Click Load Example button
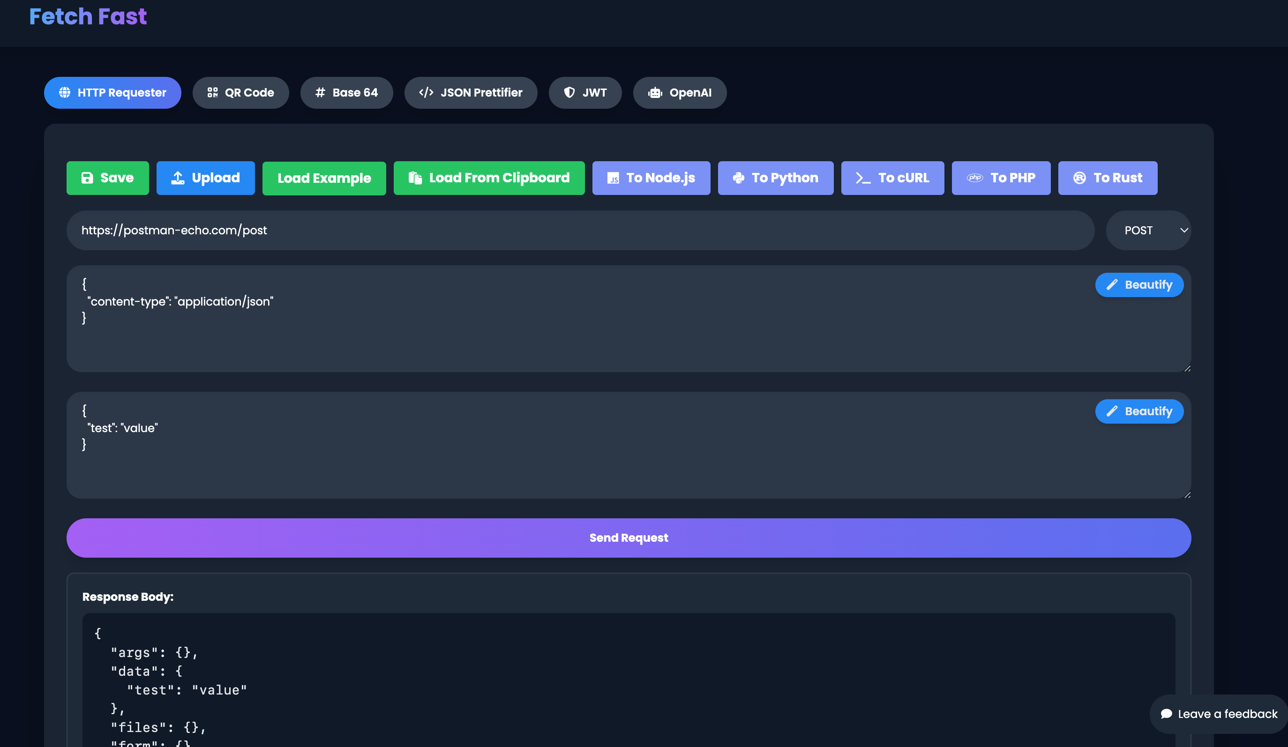 pyautogui.click(x=324, y=177)
